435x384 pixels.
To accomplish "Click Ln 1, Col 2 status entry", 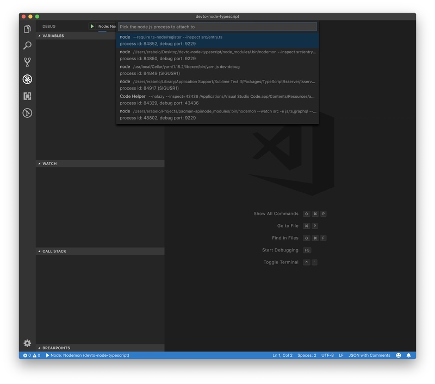I will (x=282, y=355).
